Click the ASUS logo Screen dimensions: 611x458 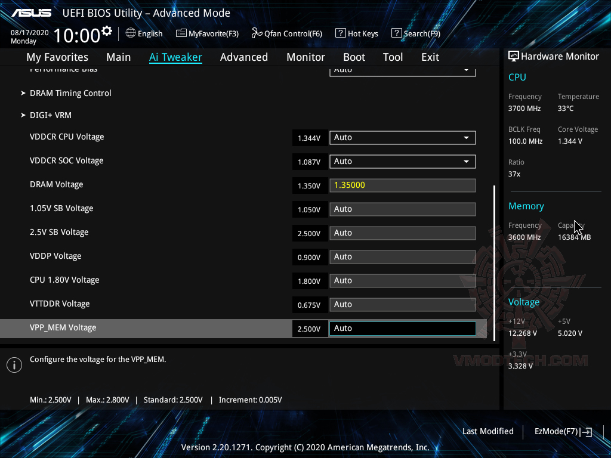[31, 11]
